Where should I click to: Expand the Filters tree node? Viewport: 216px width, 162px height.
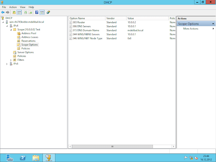pos(11,60)
